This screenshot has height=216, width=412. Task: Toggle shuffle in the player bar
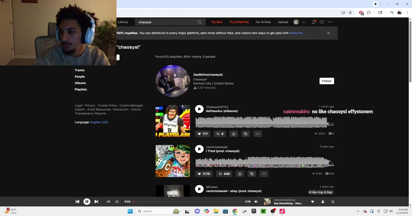point(108,202)
